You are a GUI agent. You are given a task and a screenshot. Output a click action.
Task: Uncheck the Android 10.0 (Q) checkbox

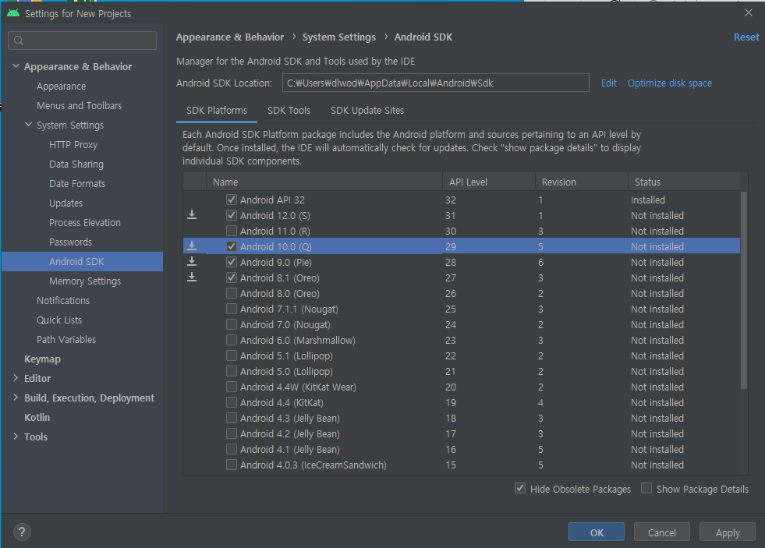point(232,246)
